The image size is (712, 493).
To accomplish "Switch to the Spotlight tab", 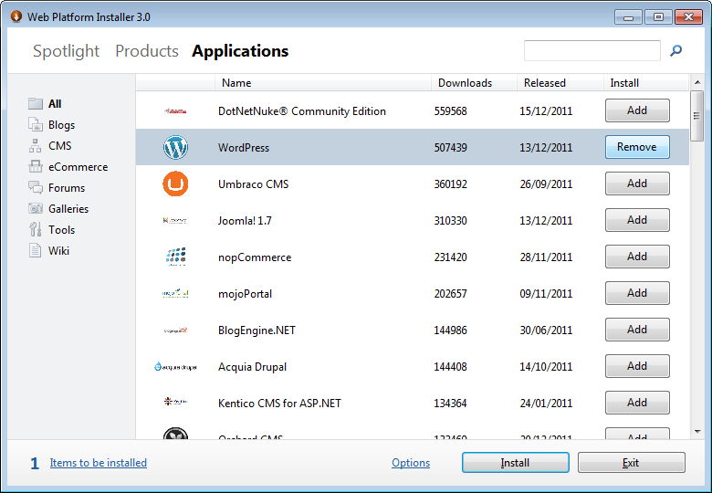I will pos(66,51).
